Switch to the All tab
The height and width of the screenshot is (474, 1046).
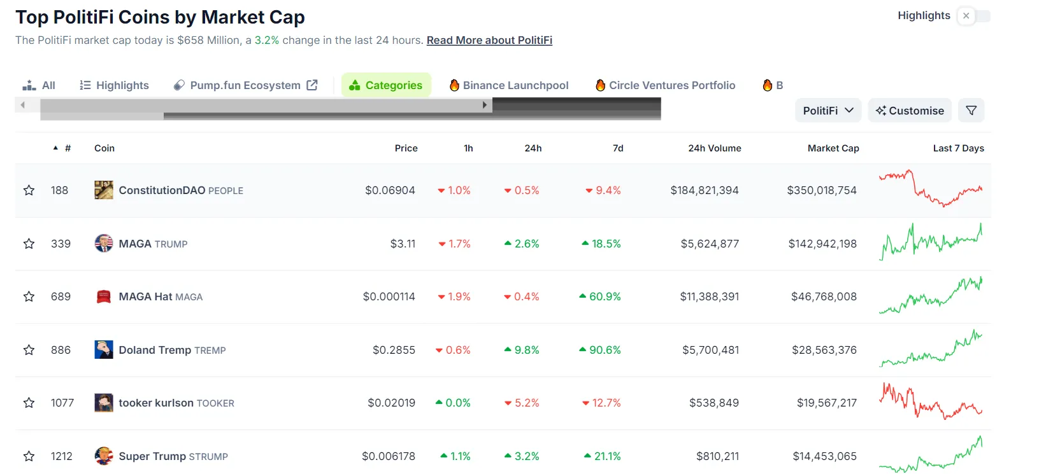click(39, 85)
